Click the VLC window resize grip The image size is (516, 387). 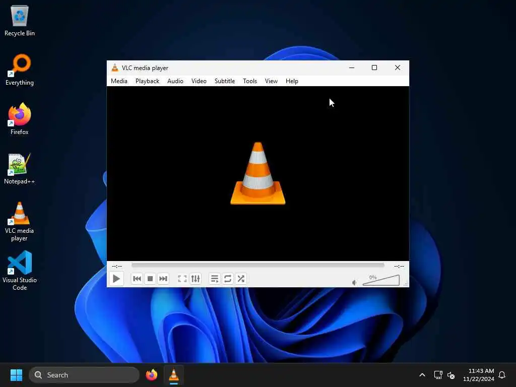(407, 284)
